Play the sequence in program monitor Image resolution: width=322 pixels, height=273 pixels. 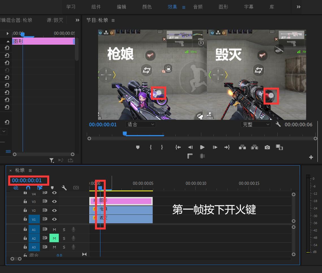click(202, 147)
